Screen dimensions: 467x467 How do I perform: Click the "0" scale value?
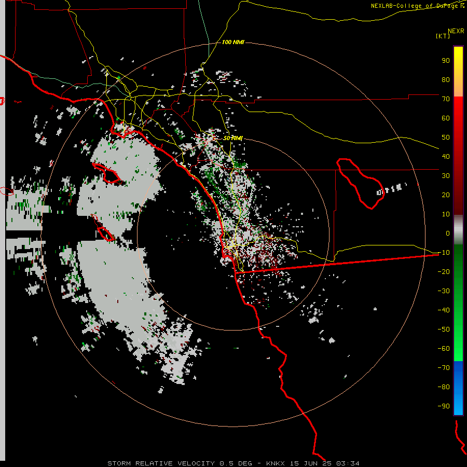pos(448,233)
